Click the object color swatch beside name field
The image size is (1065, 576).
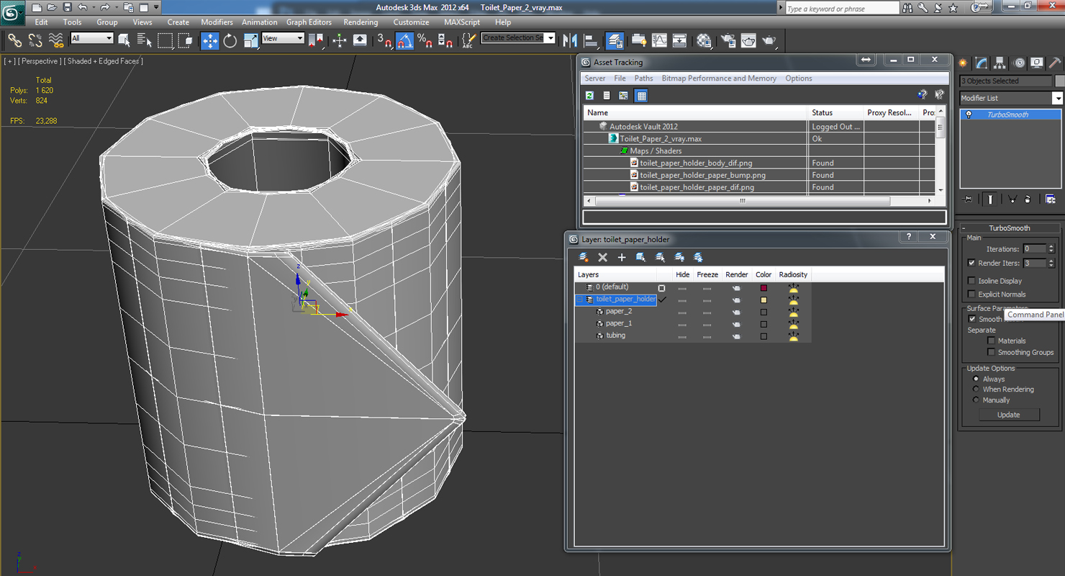coord(1059,81)
